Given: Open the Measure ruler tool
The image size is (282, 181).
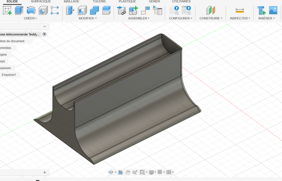Looking at the screenshot, I should (240, 10).
